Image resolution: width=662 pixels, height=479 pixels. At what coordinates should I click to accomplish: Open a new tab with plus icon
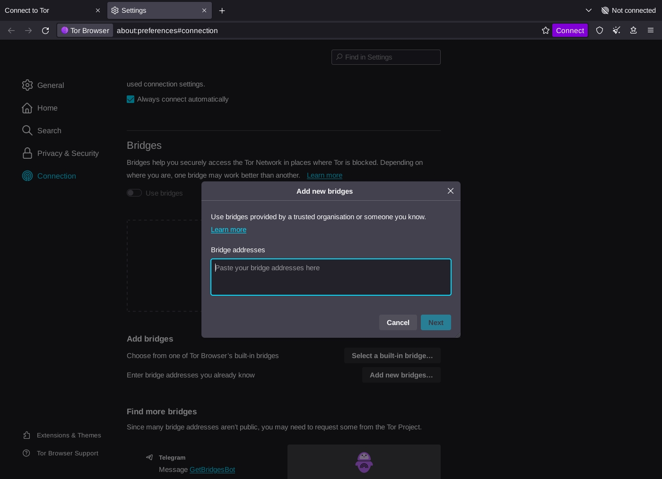(222, 10)
